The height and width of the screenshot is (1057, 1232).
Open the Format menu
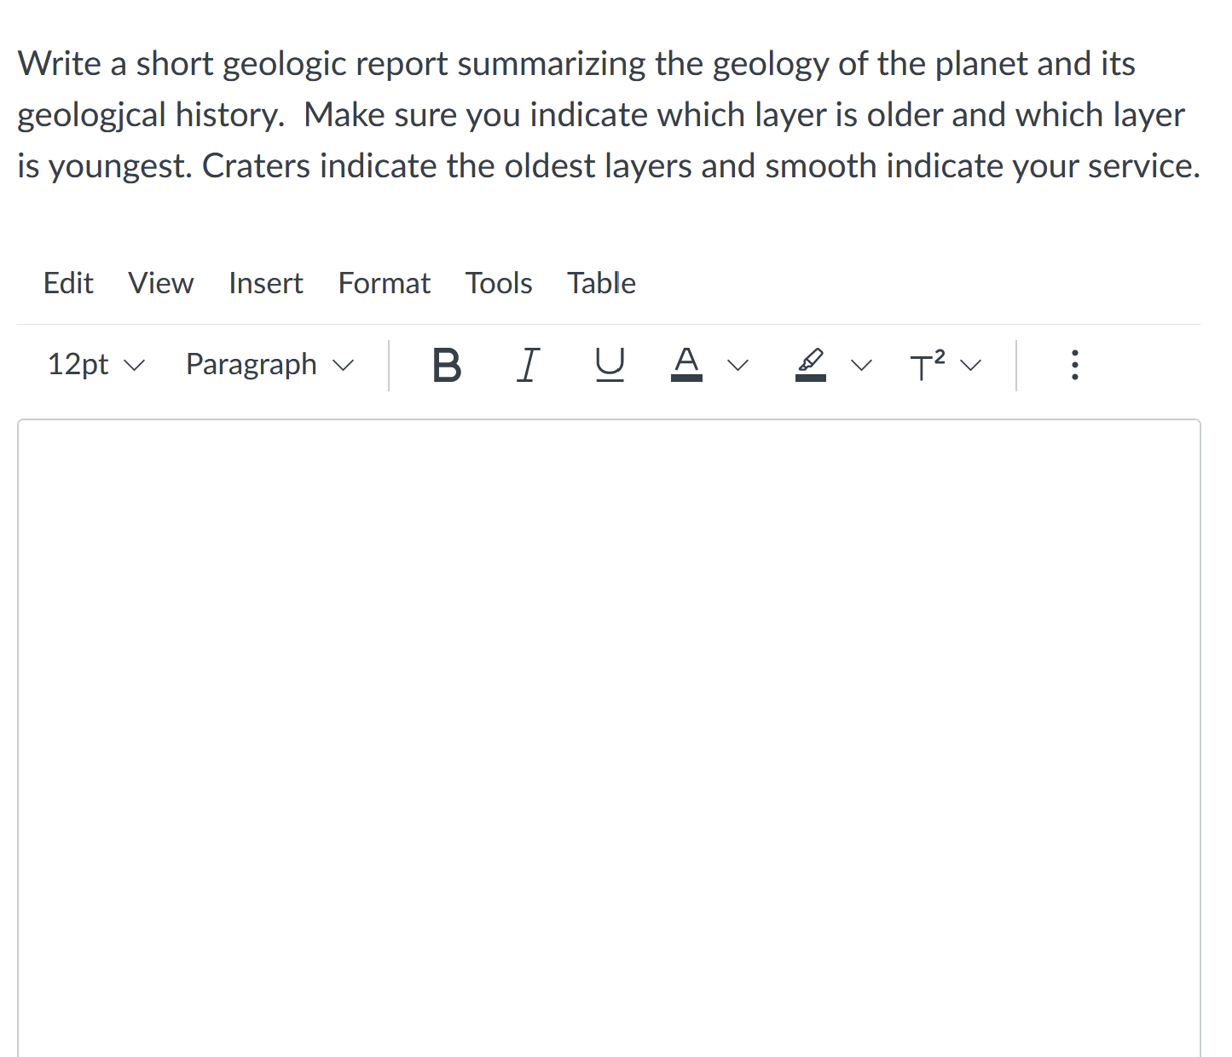click(x=384, y=283)
